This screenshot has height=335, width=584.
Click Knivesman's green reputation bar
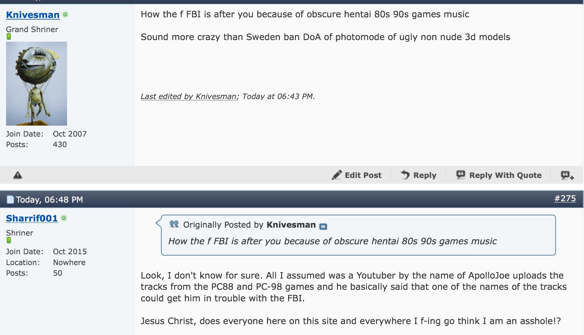9,37
